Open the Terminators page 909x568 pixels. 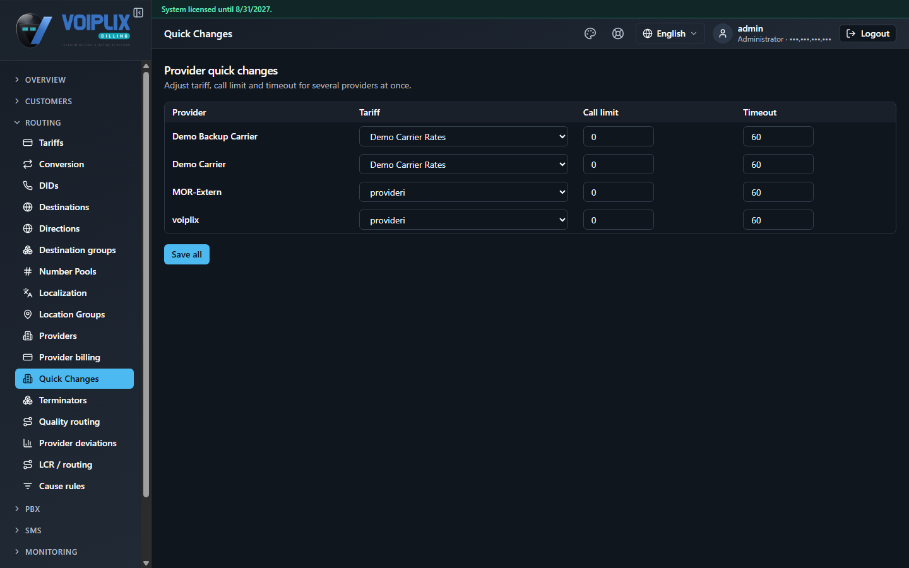[74, 400]
